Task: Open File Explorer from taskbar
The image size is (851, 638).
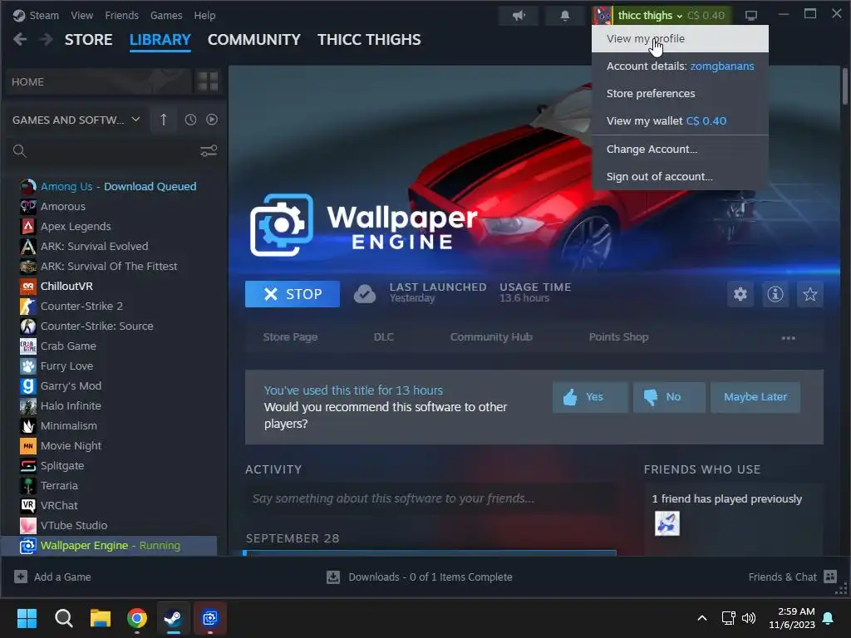Action: click(x=101, y=618)
